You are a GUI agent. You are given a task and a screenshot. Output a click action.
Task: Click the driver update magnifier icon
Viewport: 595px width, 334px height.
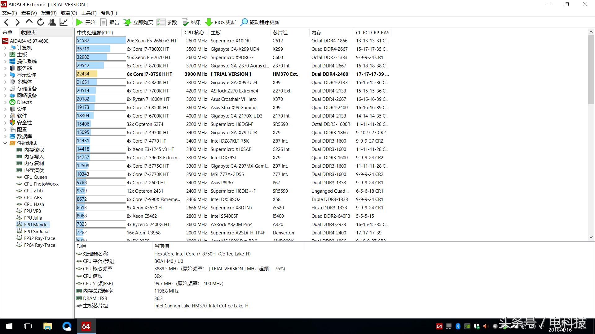pos(244,22)
